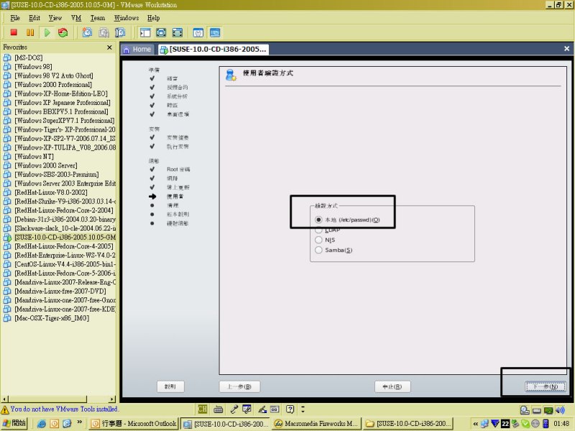Screen dimensions: 575x431
Task: Click the CH input language icon
Action: [203, 409]
